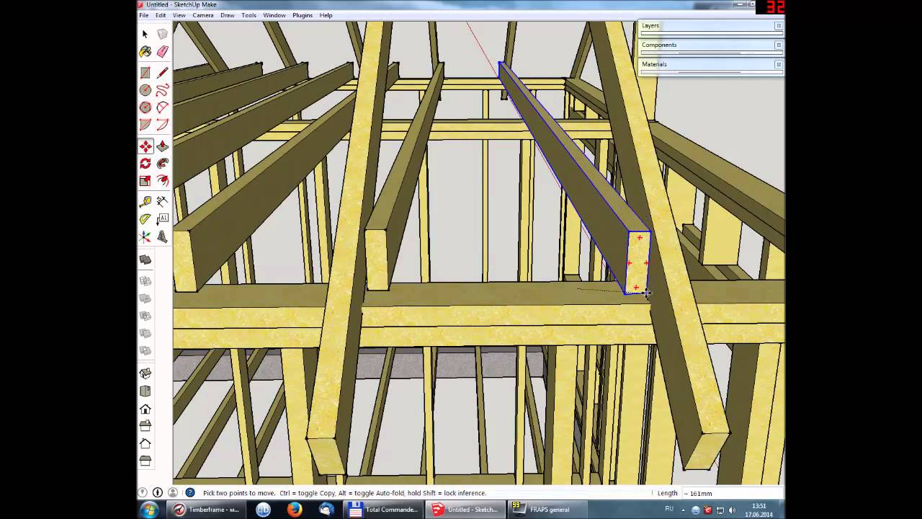The width and height of the screenshot is (922, 519).
Task: Open the View menu
Action: click(x=179, y=15)
